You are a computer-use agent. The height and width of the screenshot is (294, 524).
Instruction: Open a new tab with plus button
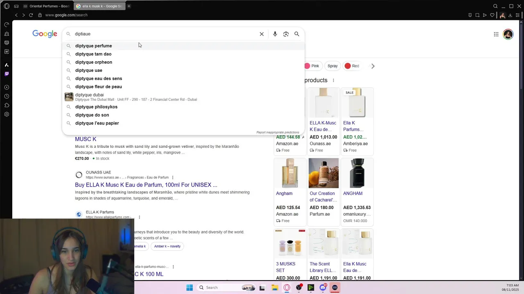coord(129,6)
